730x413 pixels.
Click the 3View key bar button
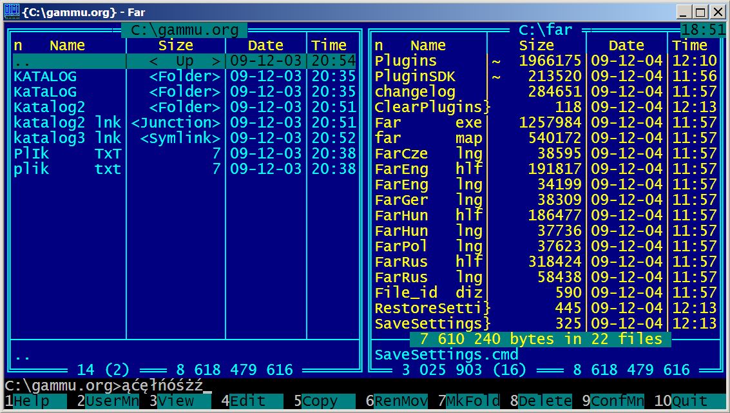click(180, 401)
